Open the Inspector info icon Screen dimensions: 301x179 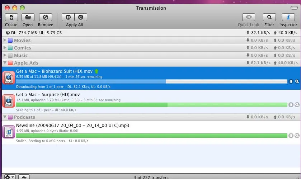(288, 17)
